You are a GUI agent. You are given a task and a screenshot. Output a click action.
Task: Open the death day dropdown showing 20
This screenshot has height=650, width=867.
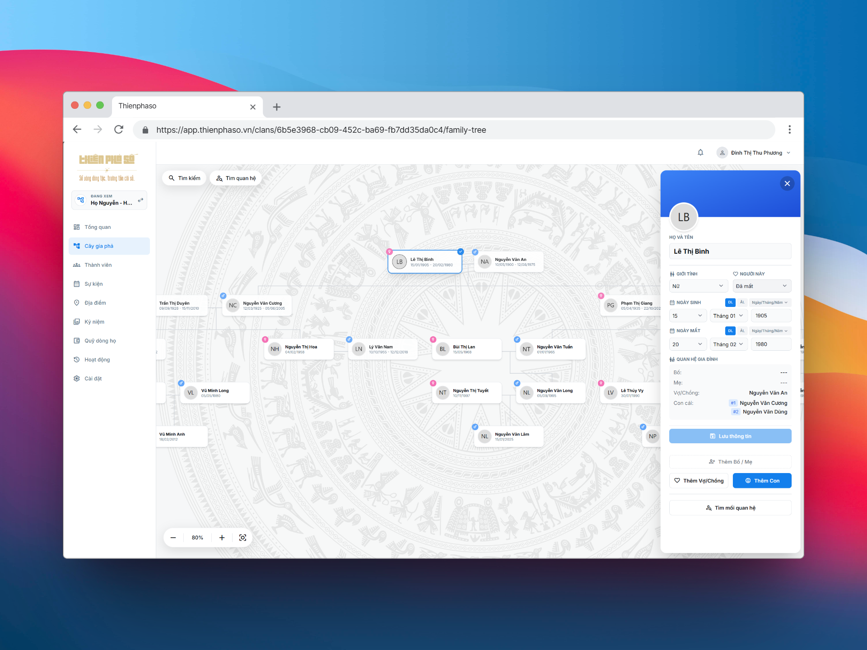pos(688,344)
